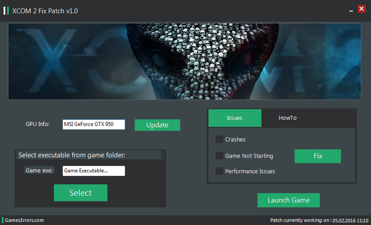Close the XCOM 2 Fix Patch window
This screenshot has height=225, width=371.
(x=361, y=9)
